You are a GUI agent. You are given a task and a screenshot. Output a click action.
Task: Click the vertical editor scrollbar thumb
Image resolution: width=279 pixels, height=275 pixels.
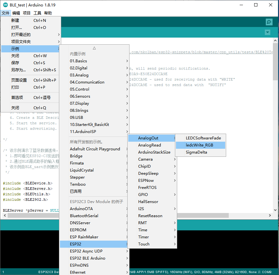click(275, 62)
